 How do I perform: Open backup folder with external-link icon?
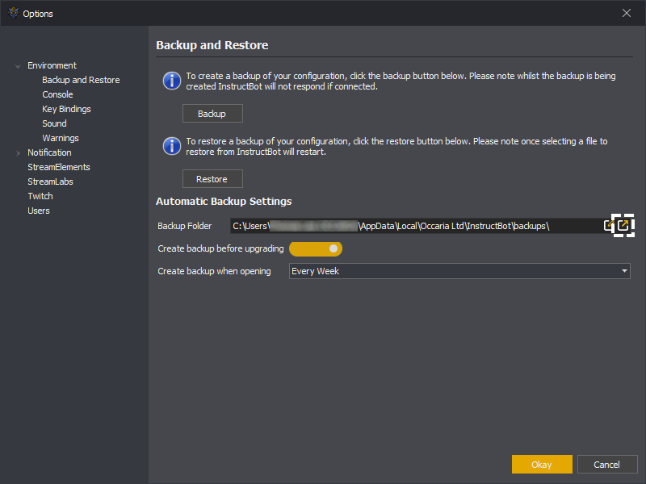click(x=623, y=226)
